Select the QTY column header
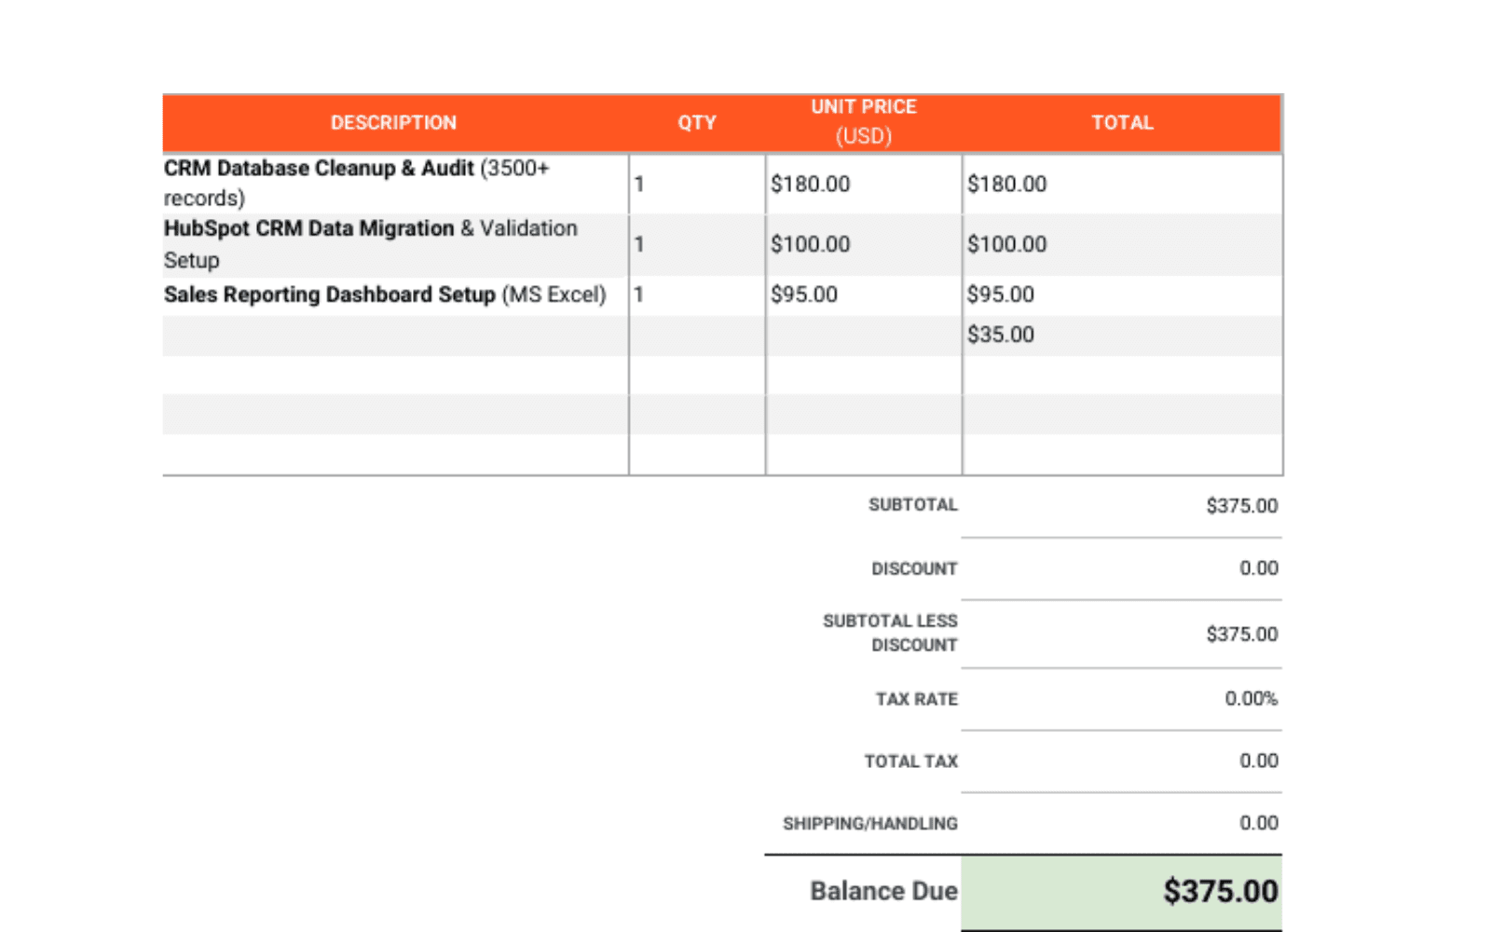 tap(697, 123)
